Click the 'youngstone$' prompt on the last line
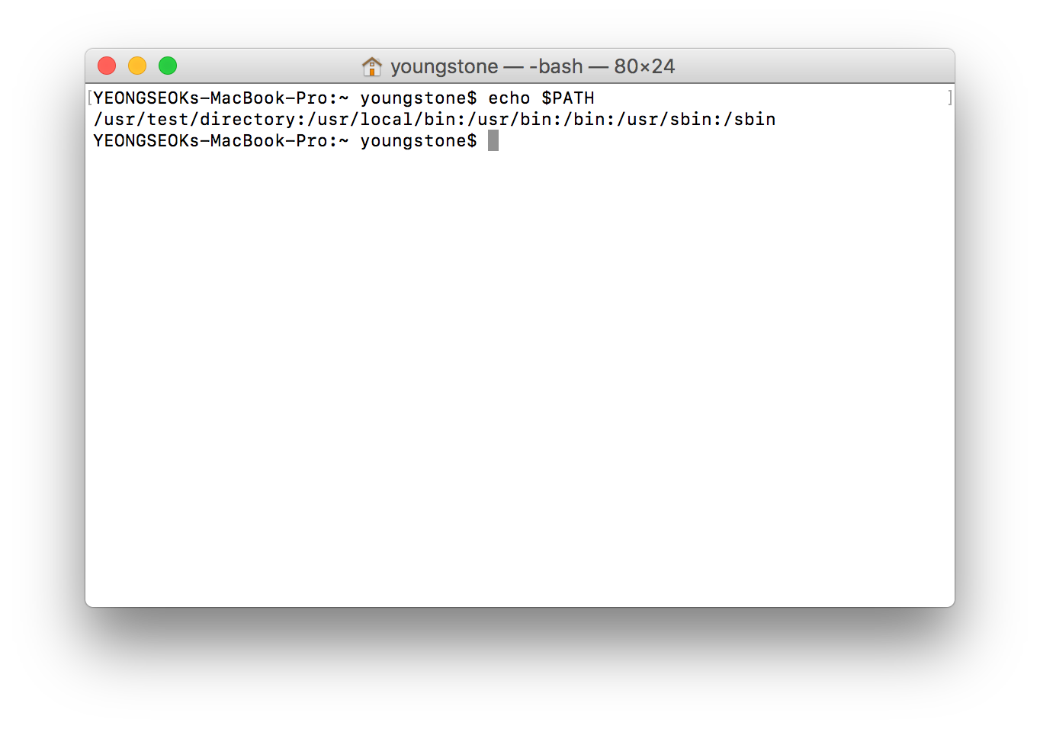The image size is (1040, 729). tap(418, 140)
